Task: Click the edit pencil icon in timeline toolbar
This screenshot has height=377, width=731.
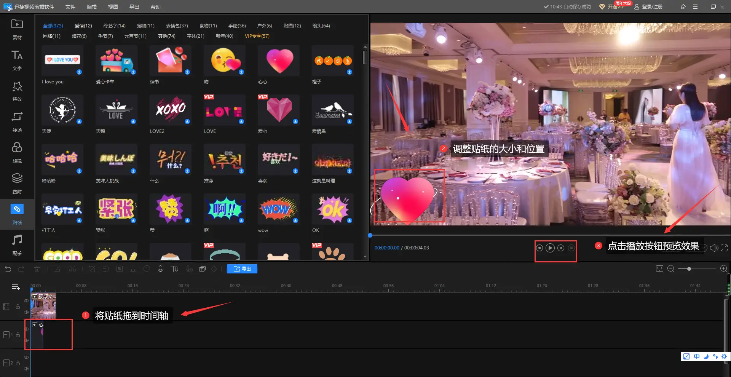Action: (57, 269)
